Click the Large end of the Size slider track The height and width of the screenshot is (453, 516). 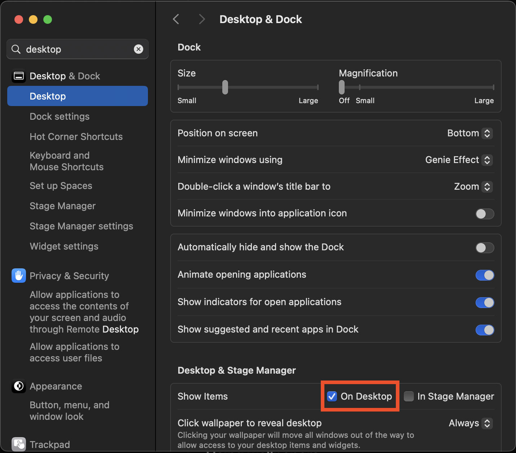(x=318, y=87)
